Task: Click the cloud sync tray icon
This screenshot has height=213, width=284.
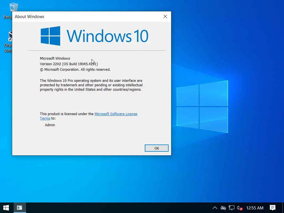Action: click(x=223, y=208)
